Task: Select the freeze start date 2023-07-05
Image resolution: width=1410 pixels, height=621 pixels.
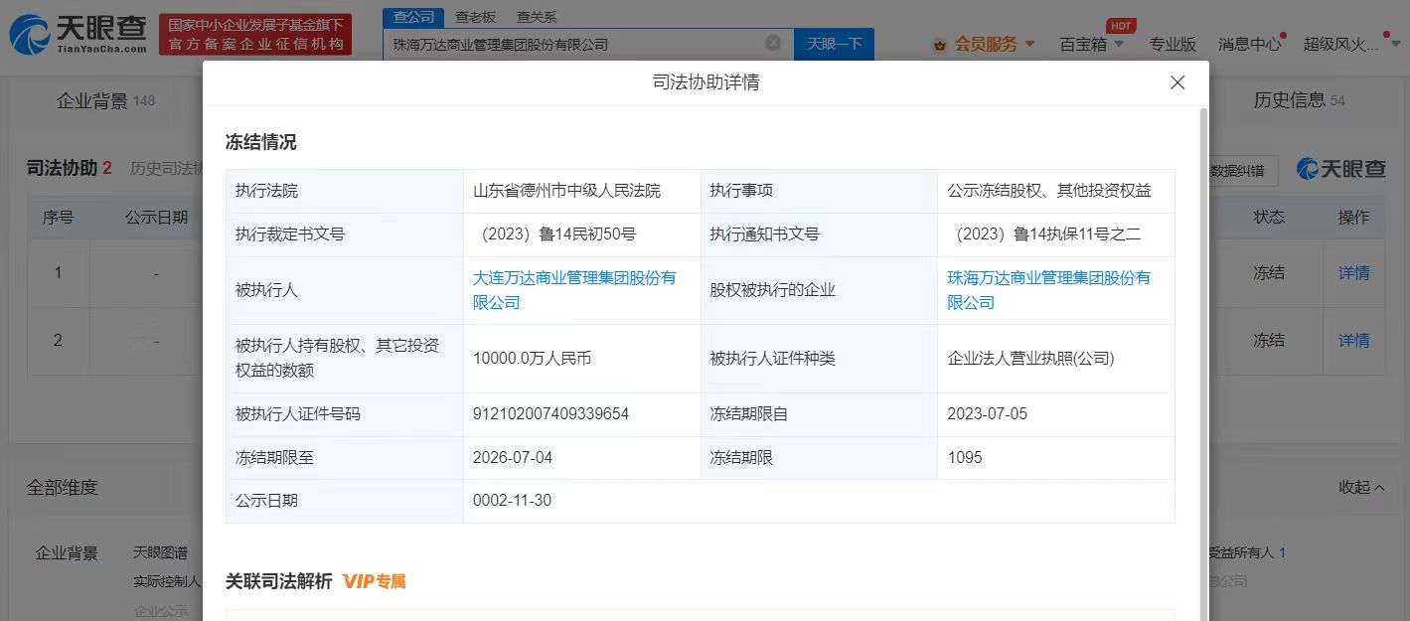Action: coord(988,413)
